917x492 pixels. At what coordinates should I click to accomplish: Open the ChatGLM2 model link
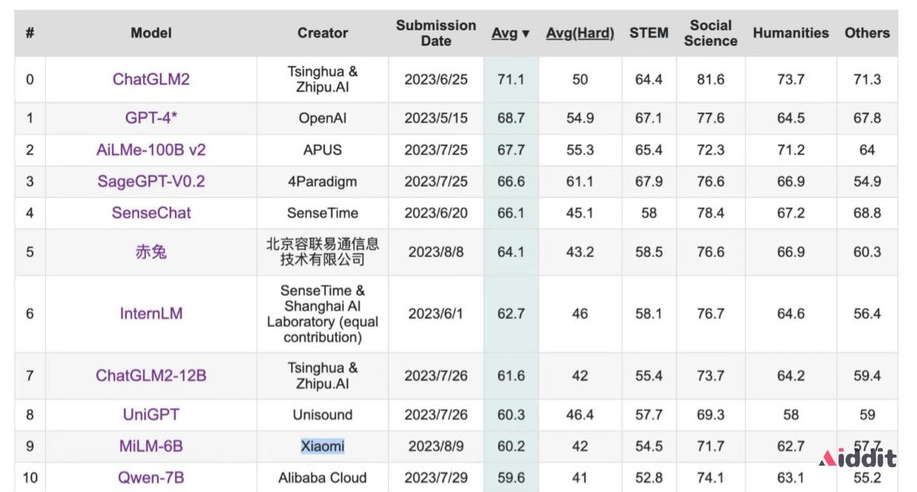click(x=151, y=79)
